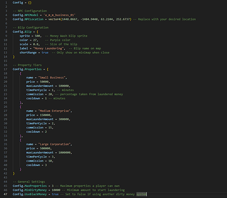Click 'cooldown = 1' on line 24
227x198 pixels.
point(37,99)
